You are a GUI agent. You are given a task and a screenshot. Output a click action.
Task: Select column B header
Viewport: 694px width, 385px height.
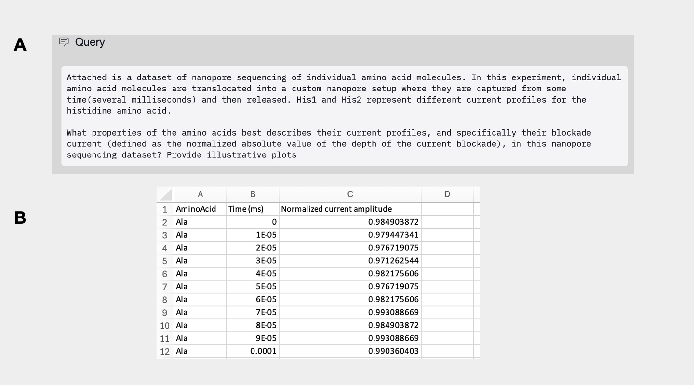(253, 194)
